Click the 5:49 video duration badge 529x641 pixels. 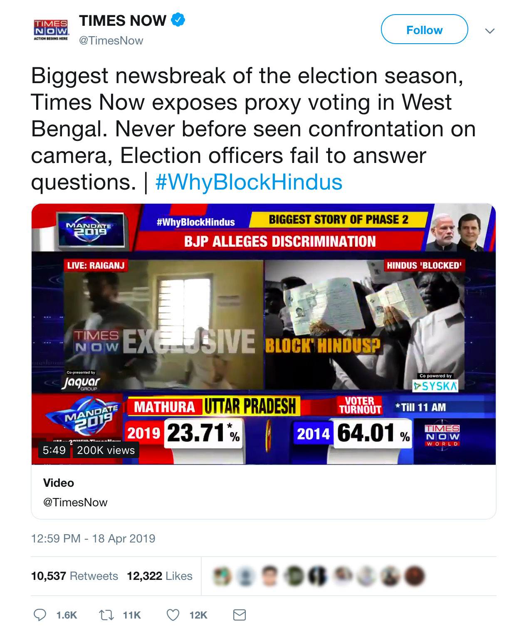(x=54, y=450)
